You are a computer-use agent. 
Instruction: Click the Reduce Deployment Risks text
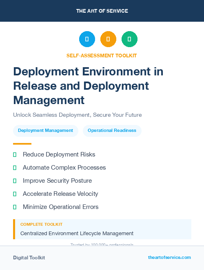(59, 154)
